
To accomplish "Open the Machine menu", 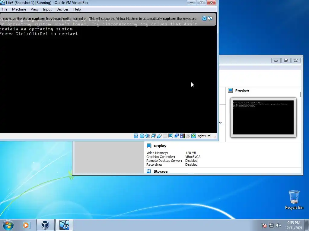I will click(19, 9).
